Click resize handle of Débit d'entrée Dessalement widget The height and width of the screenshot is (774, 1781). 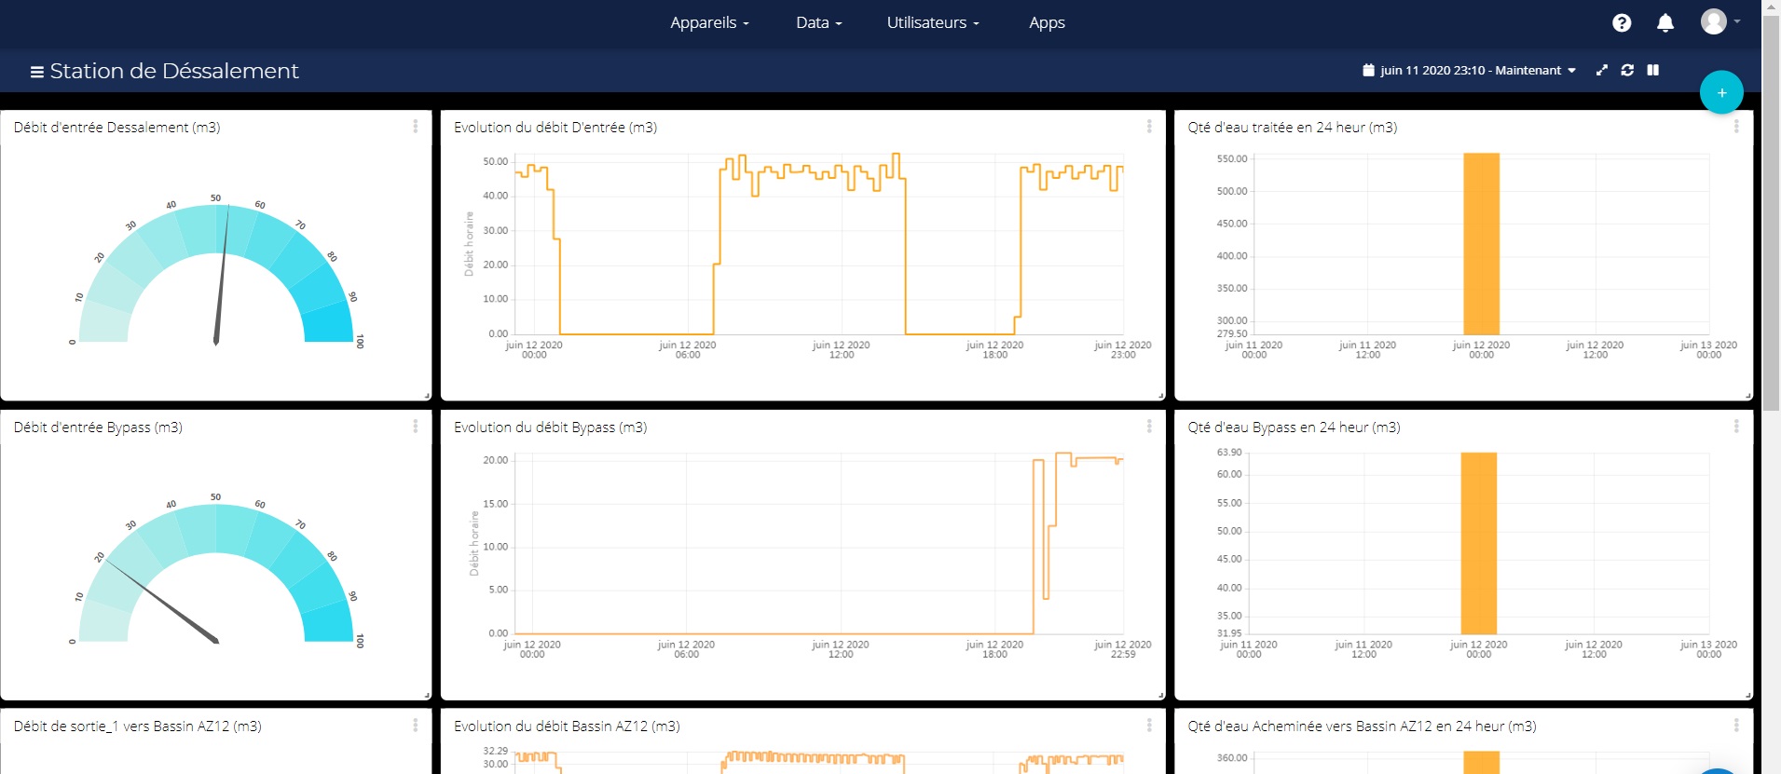[x=427, y=396]
